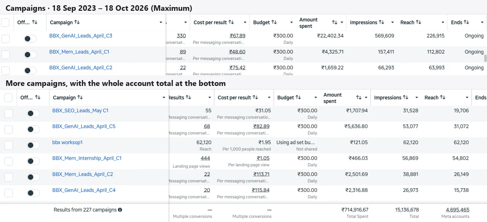Click the underlined results value 444
This screenshot has width=487, height=222.
pos(205,158)
